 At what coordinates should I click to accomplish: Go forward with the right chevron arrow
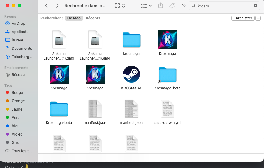point(57,6)
